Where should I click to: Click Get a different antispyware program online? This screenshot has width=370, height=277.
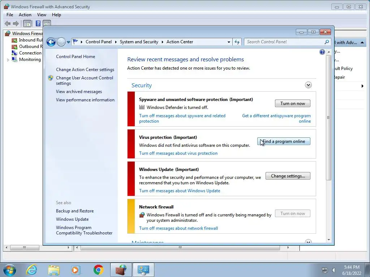(276, 118)
